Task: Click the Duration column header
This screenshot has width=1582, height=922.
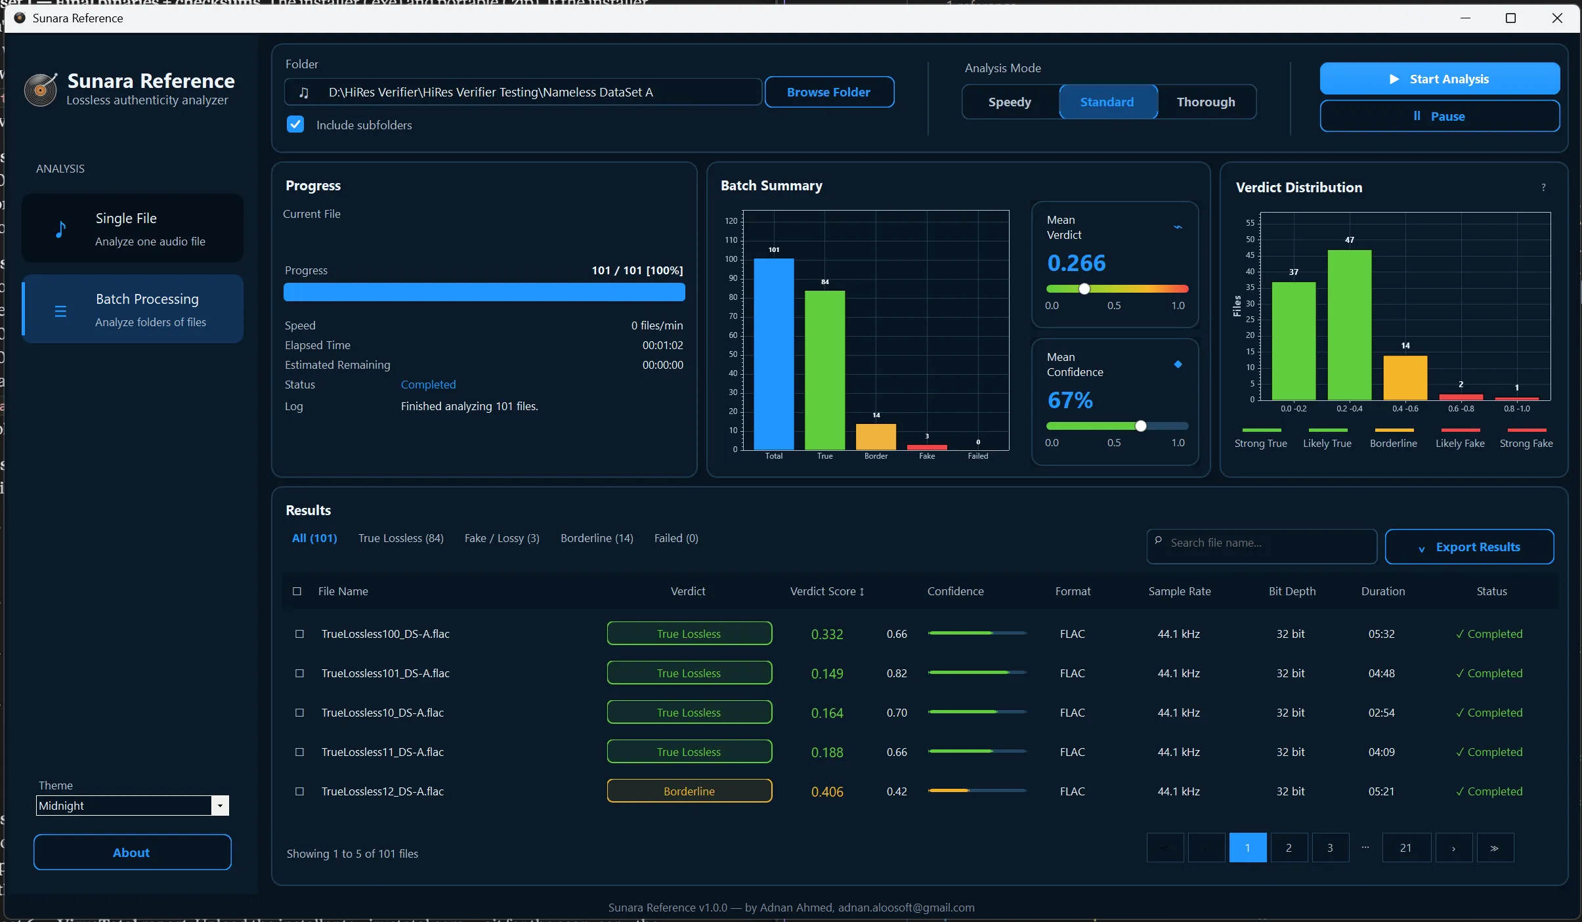Action: coord(1383,591)
